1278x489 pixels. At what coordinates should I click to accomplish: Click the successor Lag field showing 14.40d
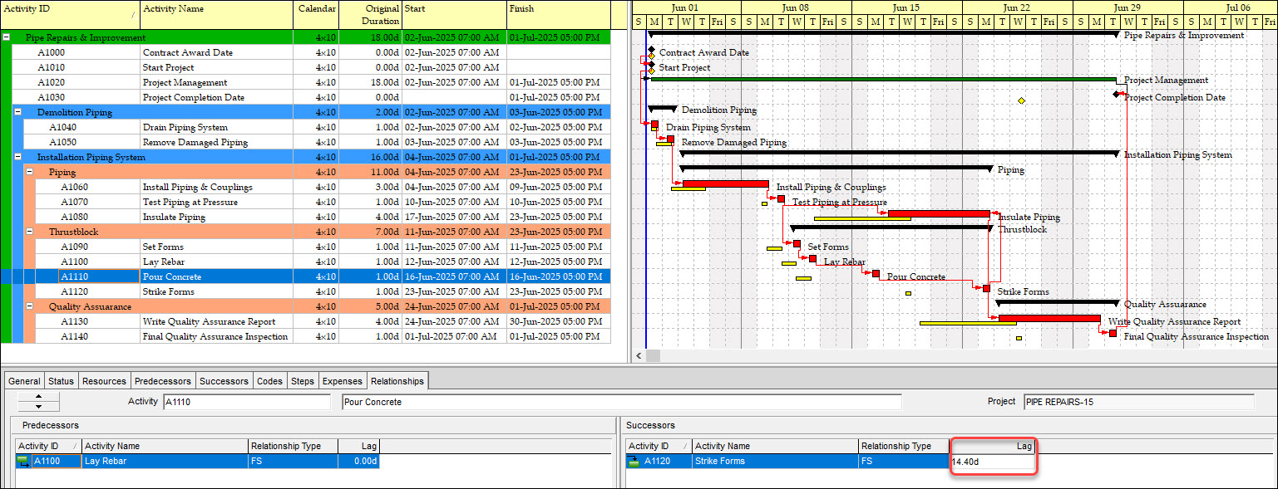click(992, 462)
